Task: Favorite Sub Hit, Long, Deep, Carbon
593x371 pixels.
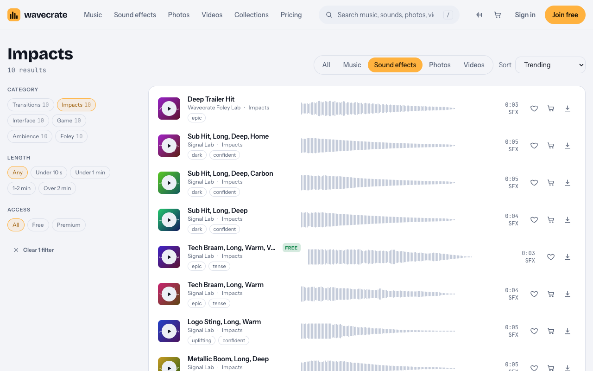Action: tap(534, 183)
